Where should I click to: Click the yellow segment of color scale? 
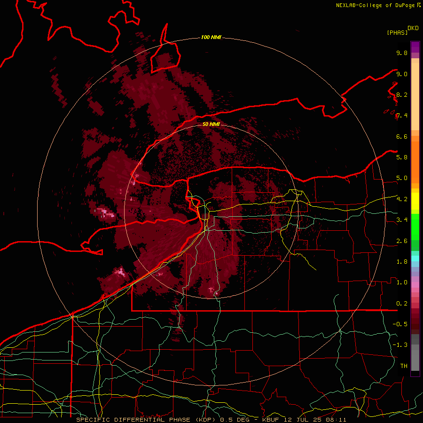(x=415, y=201)
